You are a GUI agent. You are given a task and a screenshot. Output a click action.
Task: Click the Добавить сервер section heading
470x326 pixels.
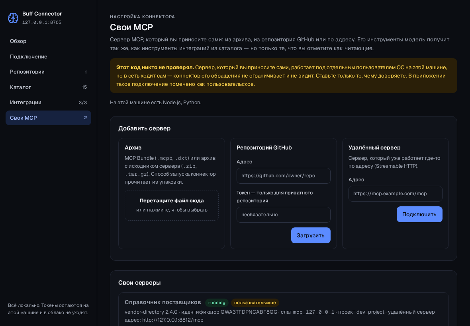(x=144, y=128)
